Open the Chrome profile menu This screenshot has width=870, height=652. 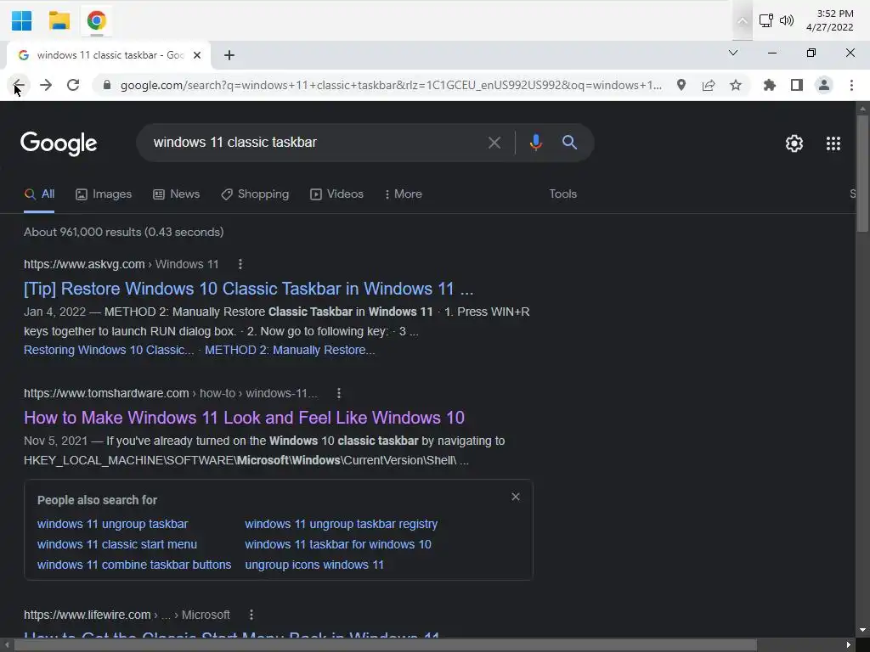pos(824,85)
